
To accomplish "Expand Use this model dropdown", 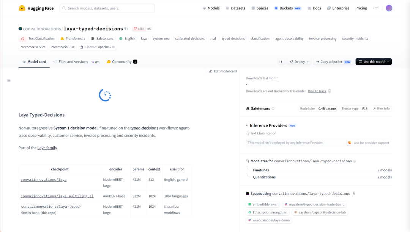I will pos(374,61).
